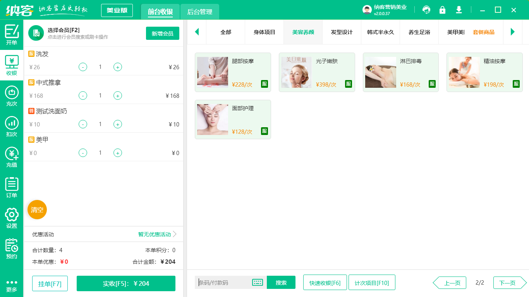Screen dimensions: 529x297
Task: Open the 套餐商品 category tab
Action: 484,32
